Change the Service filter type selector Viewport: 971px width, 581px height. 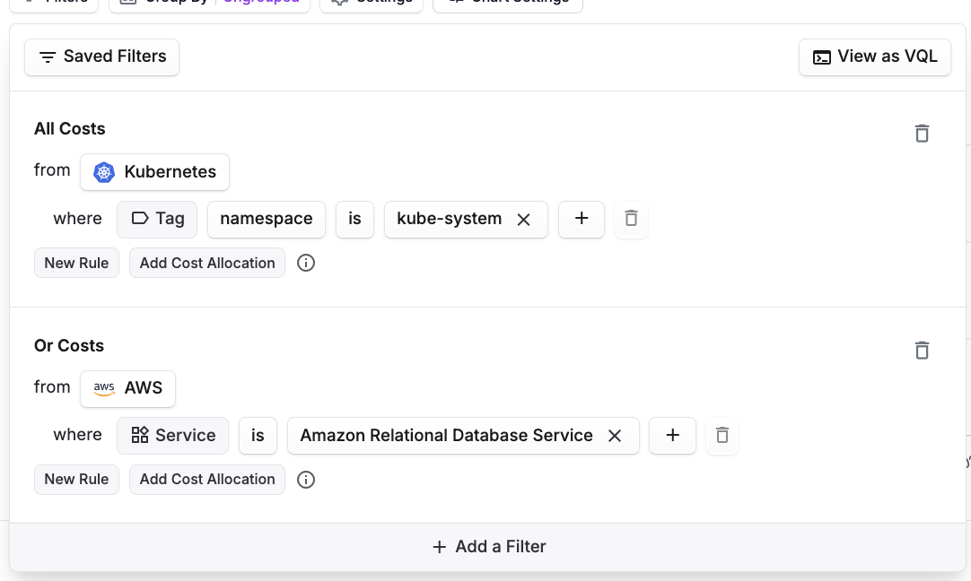click(x=173, y=436)
